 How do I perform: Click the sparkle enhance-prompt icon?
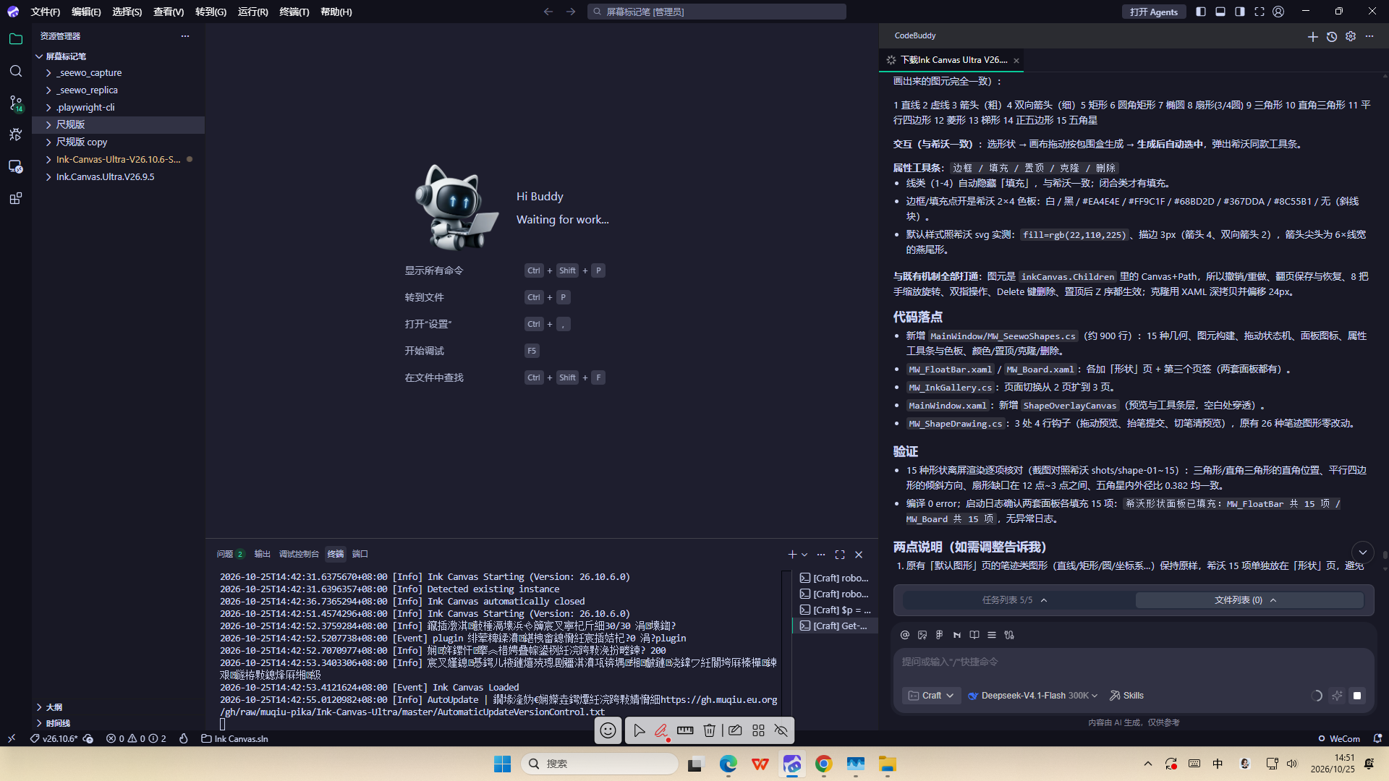click(x=1337, y=696)
